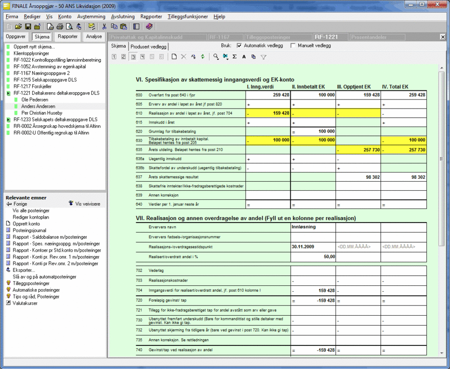
Task: Open the Tilleggsfunksjoner menu
Action: pos(188,16)
